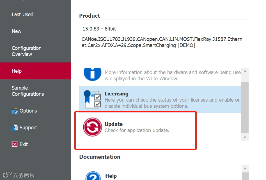Open the Last Used menu entry
The image size is (266, 180).
coord(22,15)
